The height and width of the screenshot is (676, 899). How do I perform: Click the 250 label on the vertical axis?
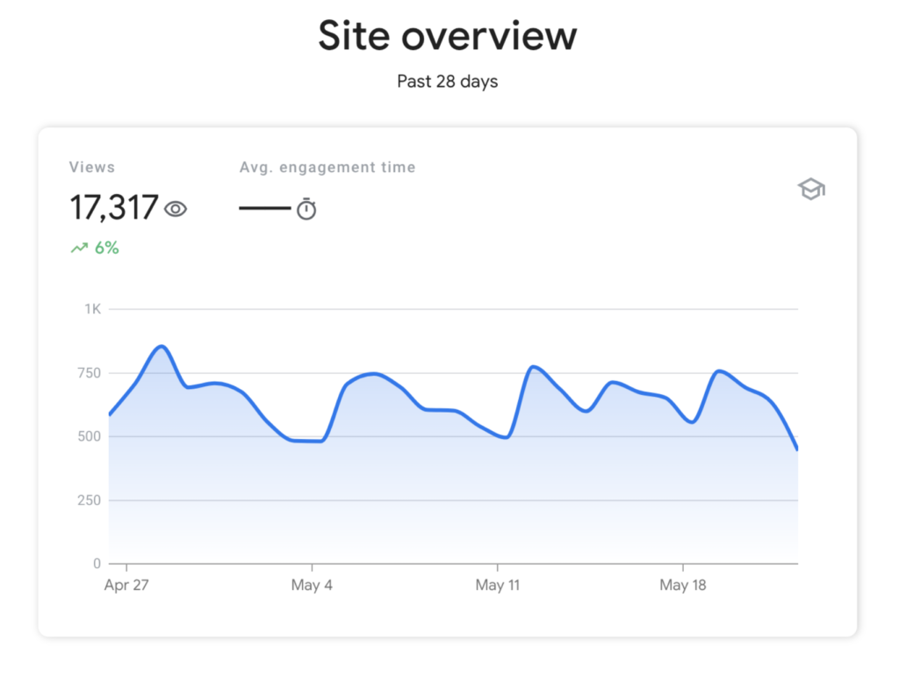point(90,500)
